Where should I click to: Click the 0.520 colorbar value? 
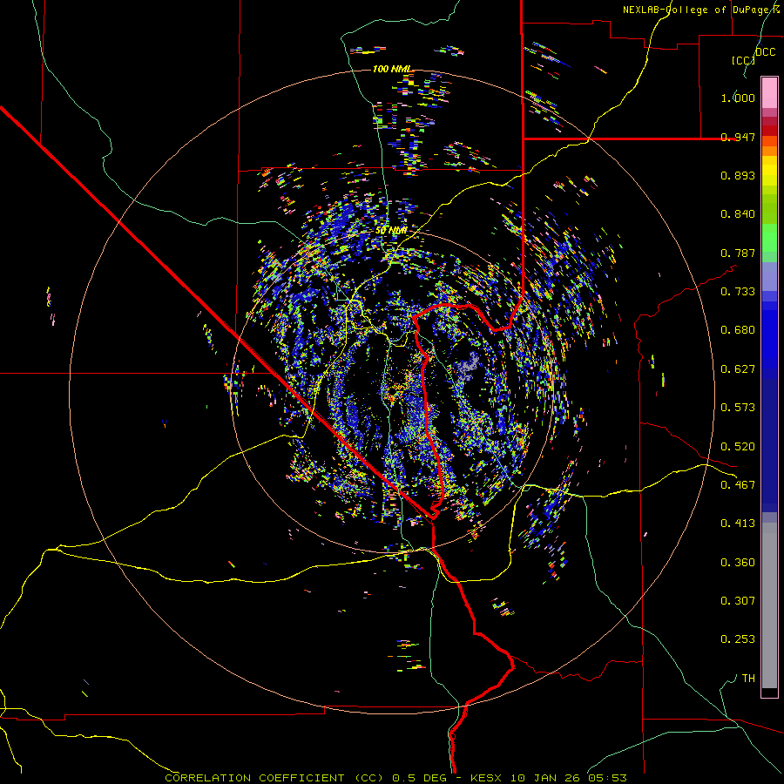tap(738, 445)
